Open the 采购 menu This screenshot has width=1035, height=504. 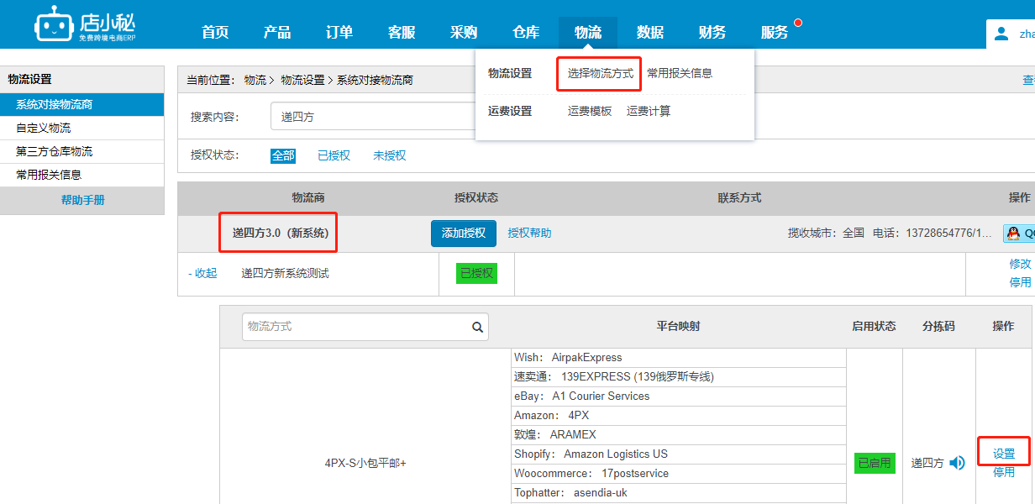[464, 33]
